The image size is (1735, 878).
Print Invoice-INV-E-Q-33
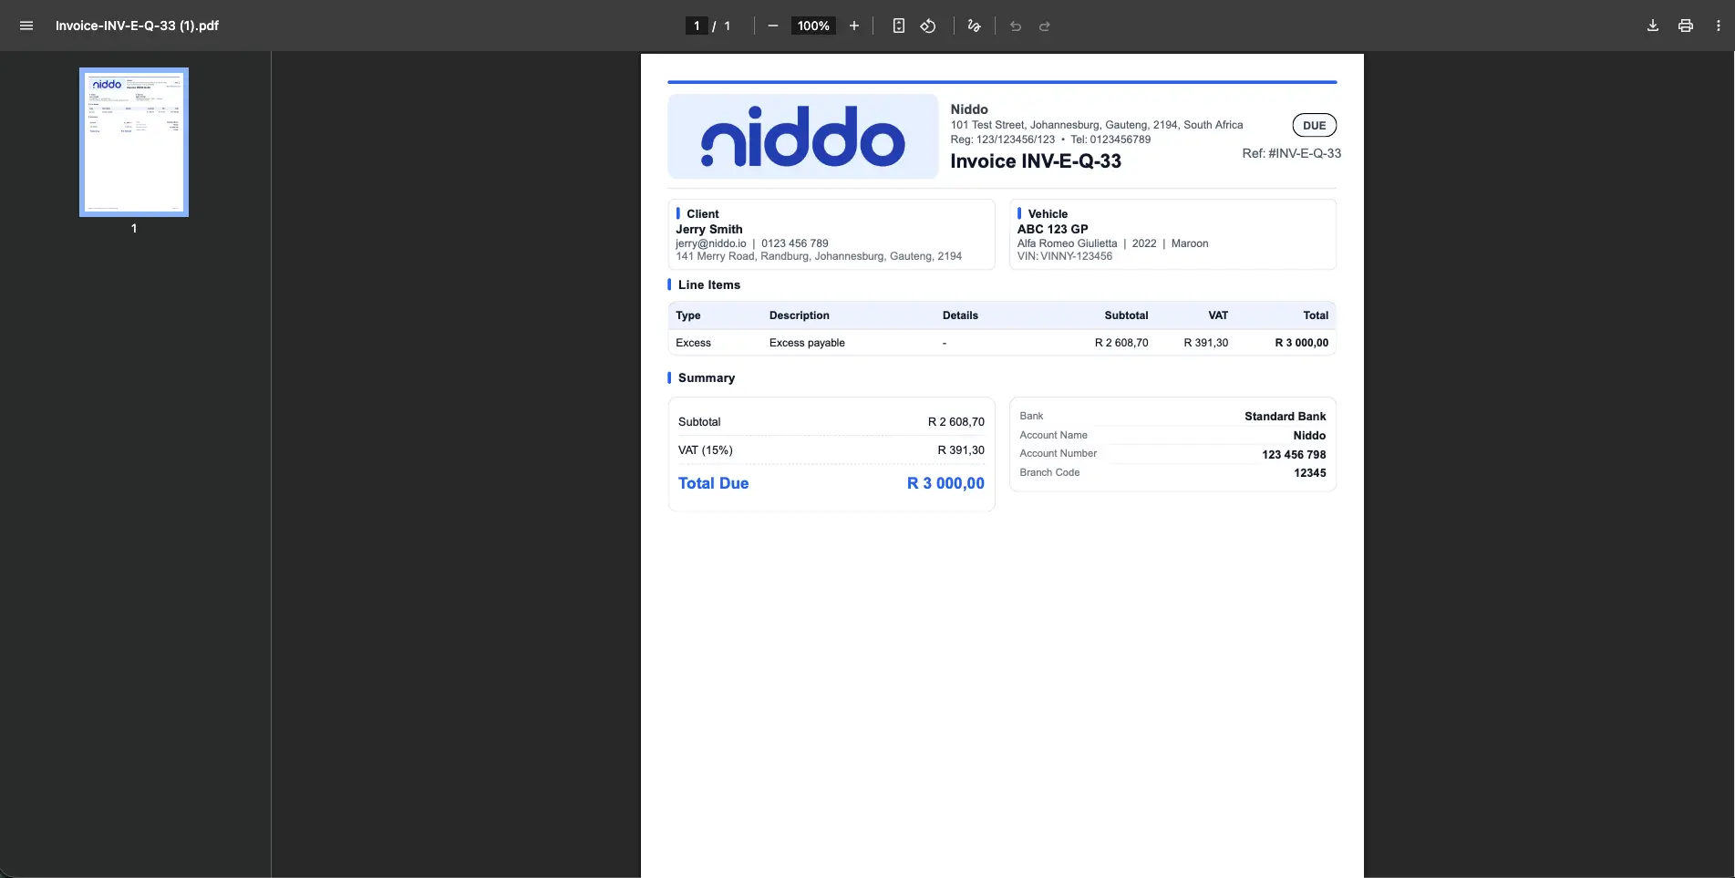pyautogui.click(x=1685, y=26)
